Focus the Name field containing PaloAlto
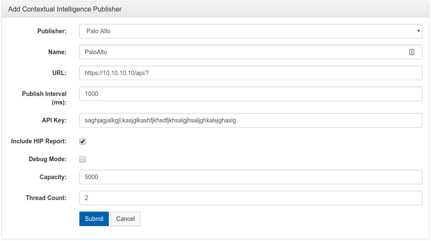Screen dimensions: 431x241 (250, 52)
